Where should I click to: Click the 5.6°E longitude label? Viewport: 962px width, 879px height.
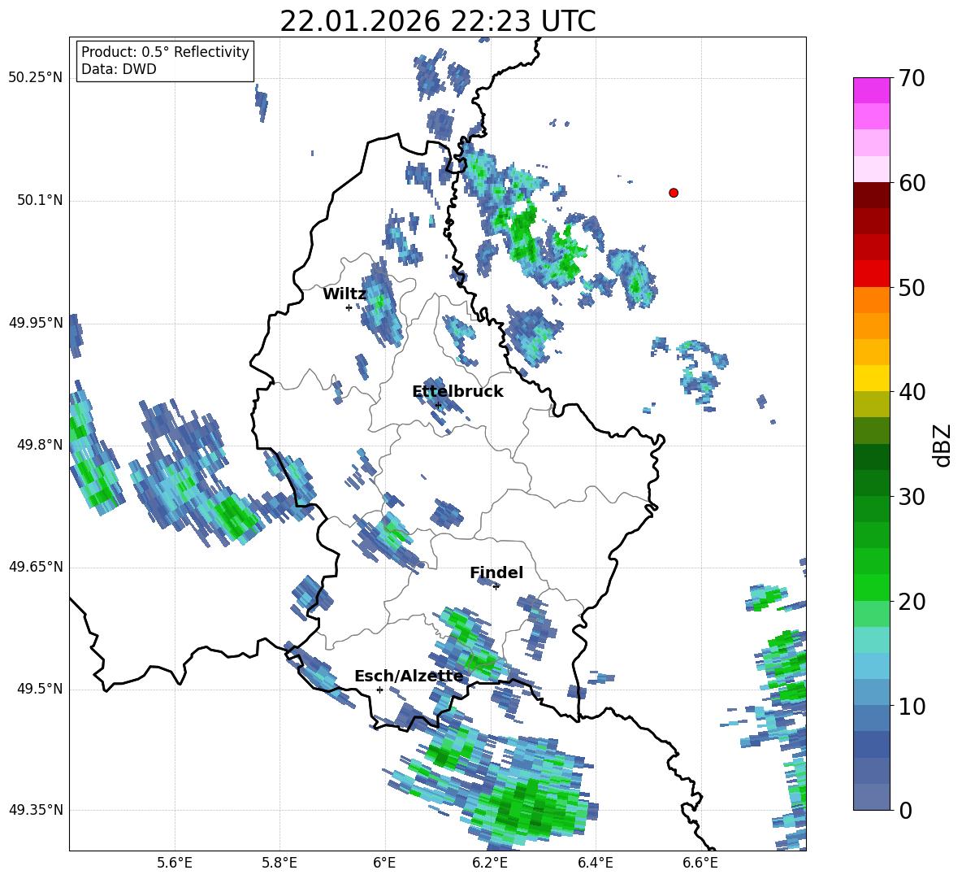point(175,863)
